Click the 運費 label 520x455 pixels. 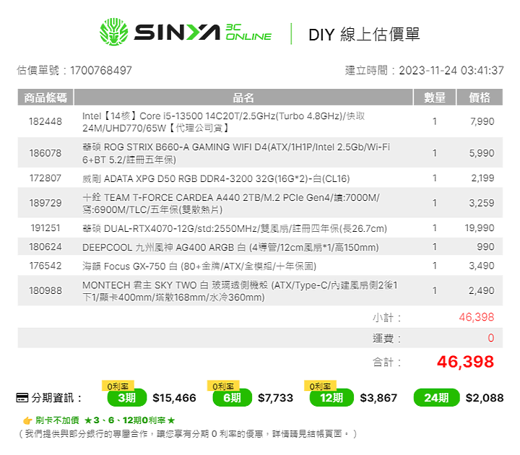(x=386, y=339)
